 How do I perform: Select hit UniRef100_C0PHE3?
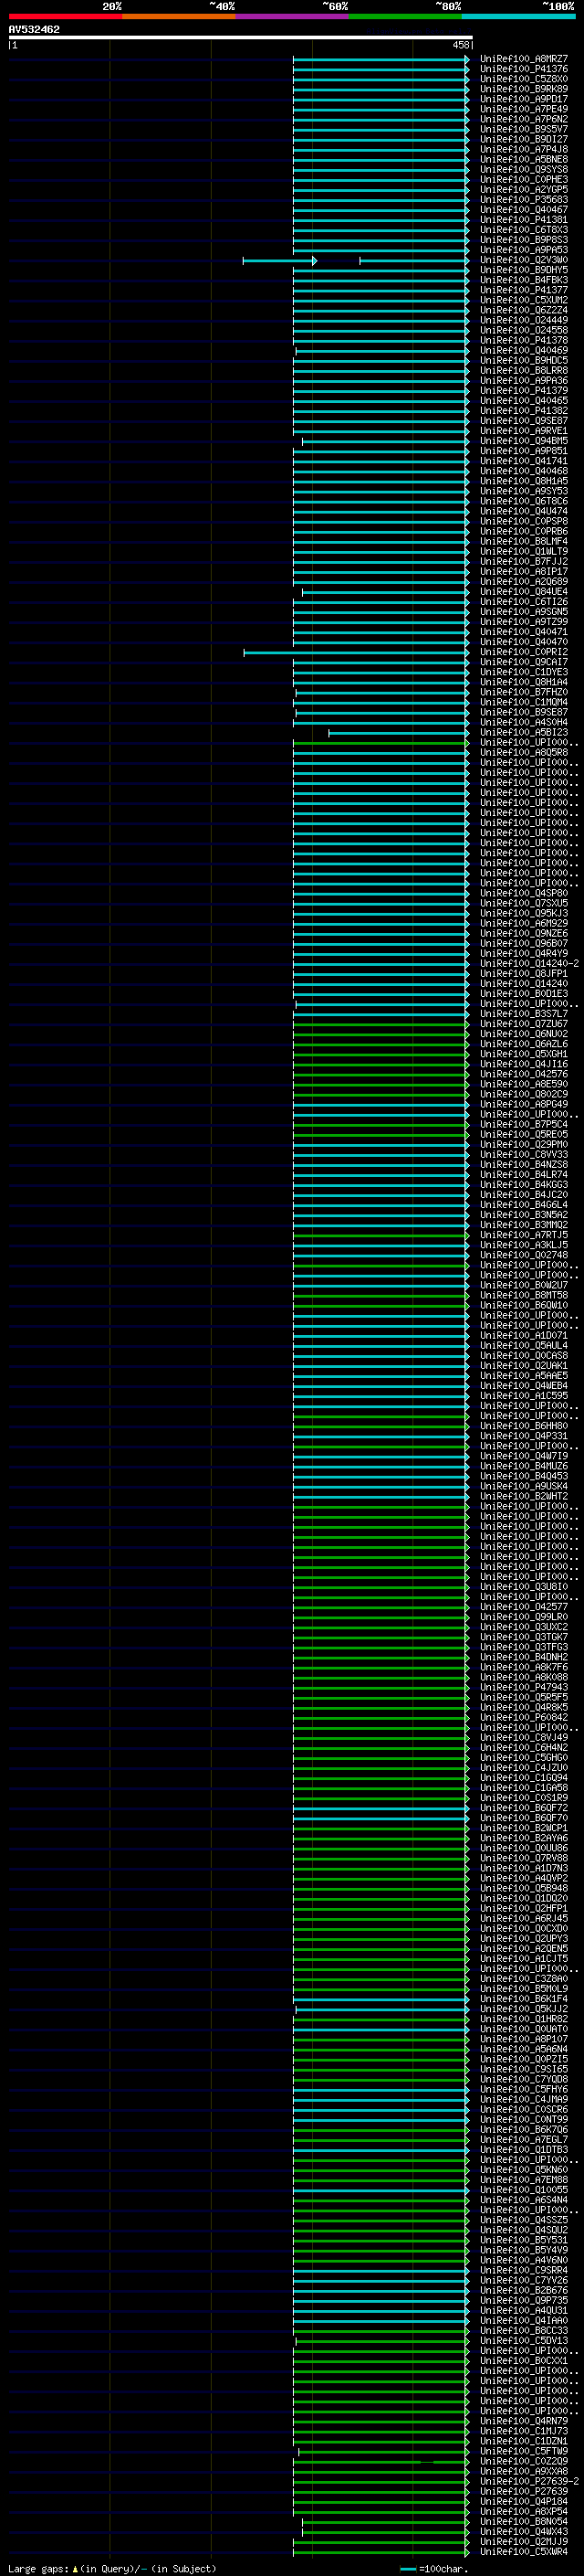coord(523,180)
